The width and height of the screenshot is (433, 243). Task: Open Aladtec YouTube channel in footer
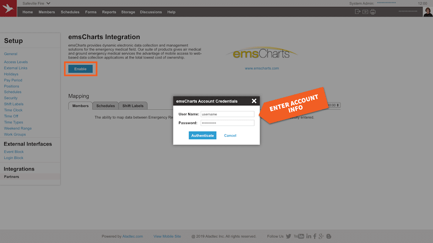pos(299,236)
